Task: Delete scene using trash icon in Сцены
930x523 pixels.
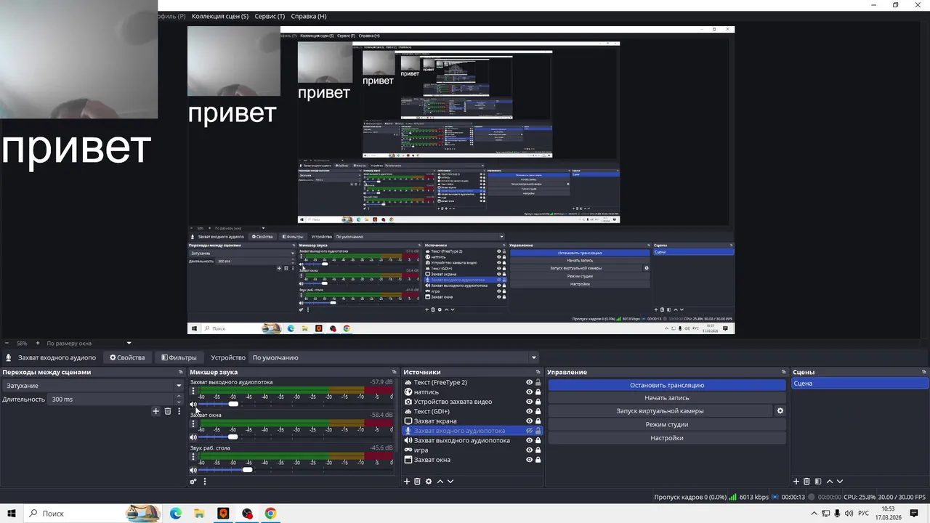Action: point(806,482)
